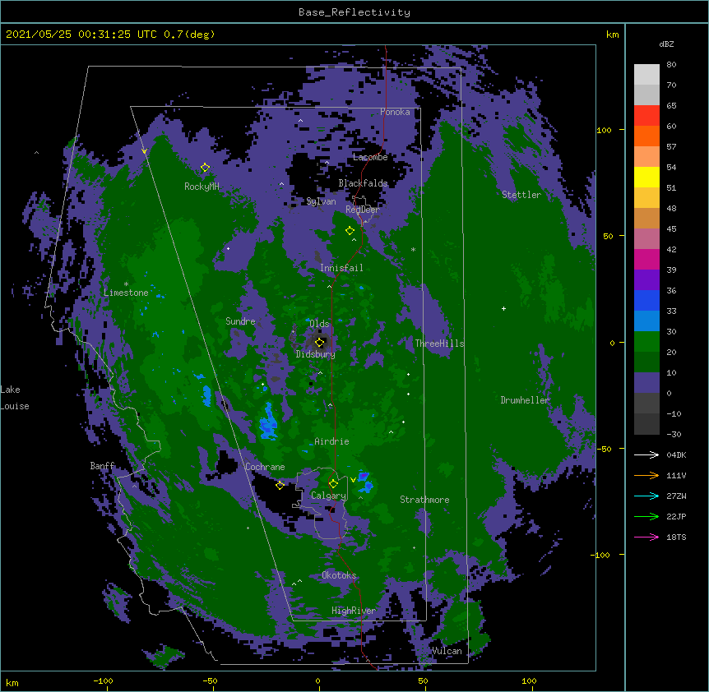Pick the magenta 39-42 dBZ swatch

point(646,260)
